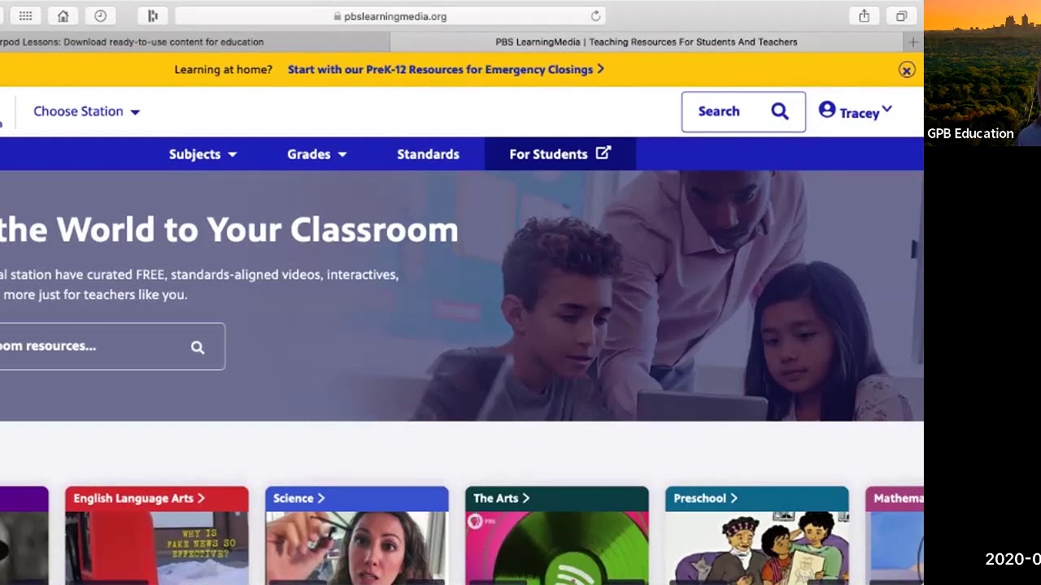Dismiss the yellow banner with X icon

[x=907, y=70]
